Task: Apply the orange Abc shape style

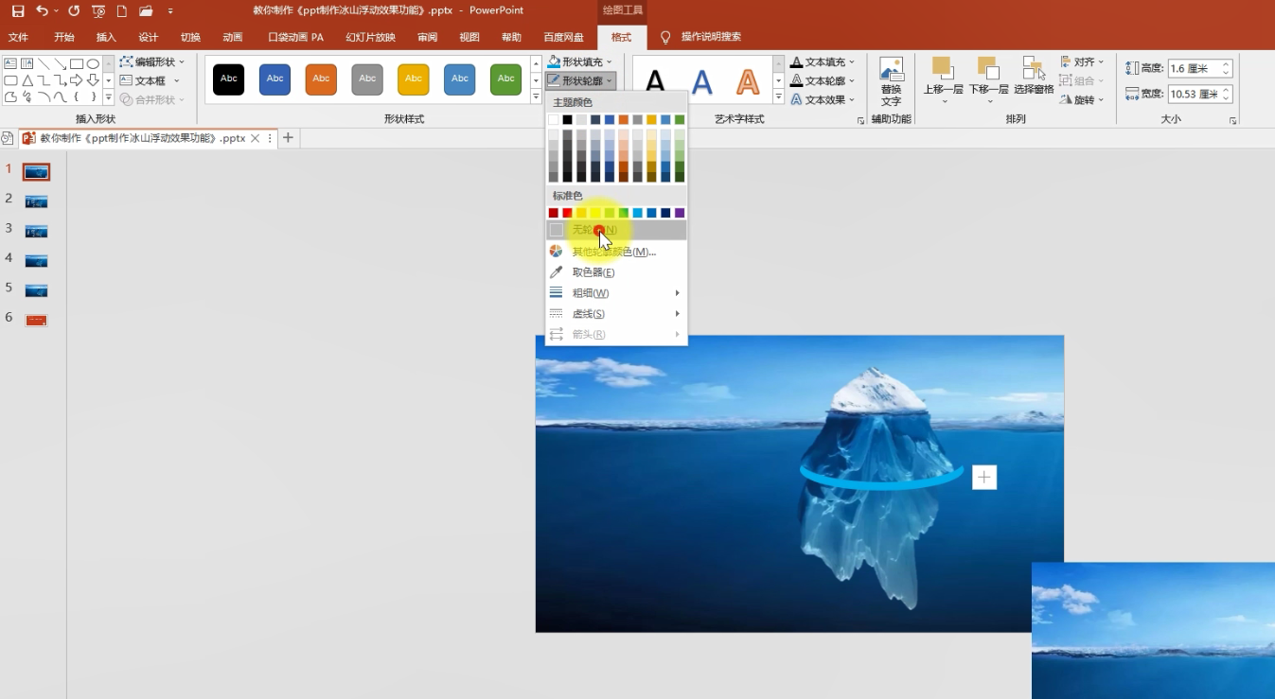Action: [322, 79]
